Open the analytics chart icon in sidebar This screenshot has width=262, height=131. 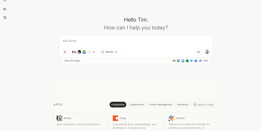click(5, 9)
